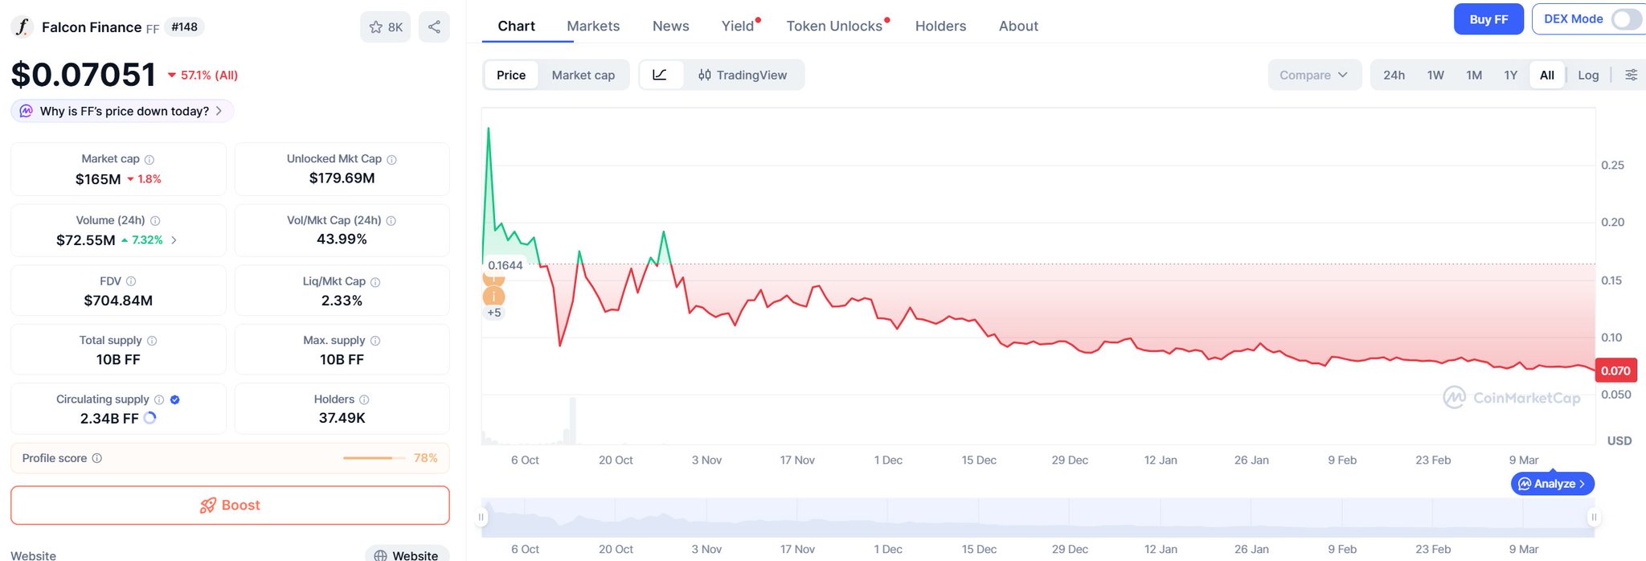Click the chart navigator overview strip
This screenshot has width=1646, height=561.
pyautogui.click(x=1038, y=518)
